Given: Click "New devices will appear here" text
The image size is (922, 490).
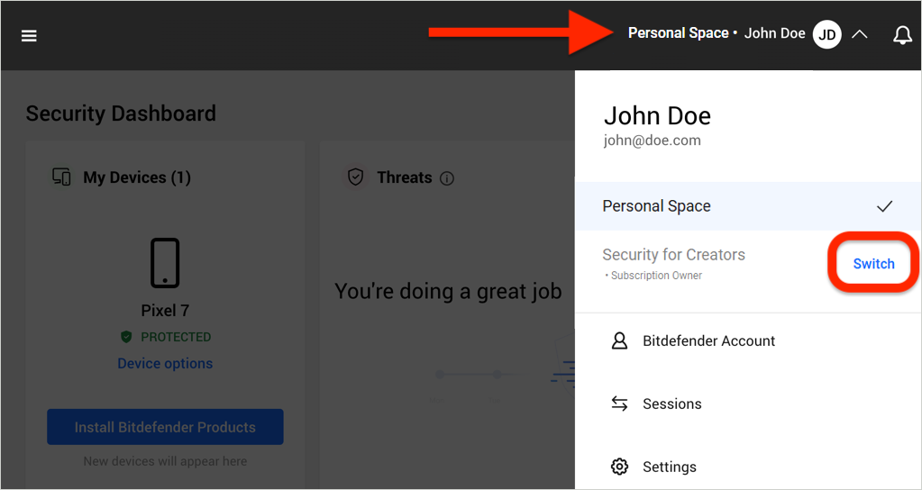Looking at the screenshot, I should click(165, 461).
